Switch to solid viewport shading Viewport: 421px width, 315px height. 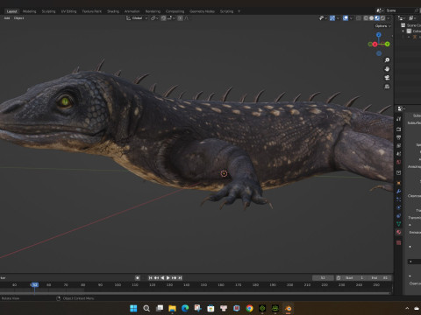[371, 18]
